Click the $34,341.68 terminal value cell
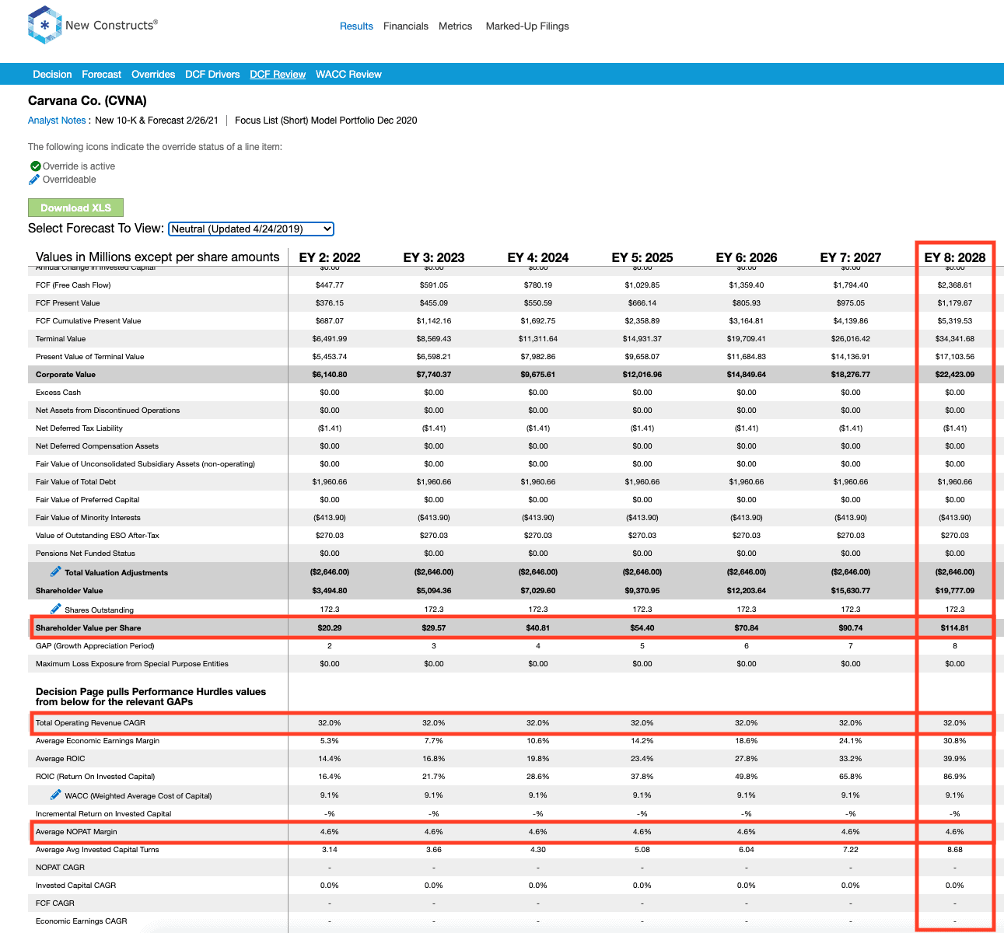 [x=955, y=339]
